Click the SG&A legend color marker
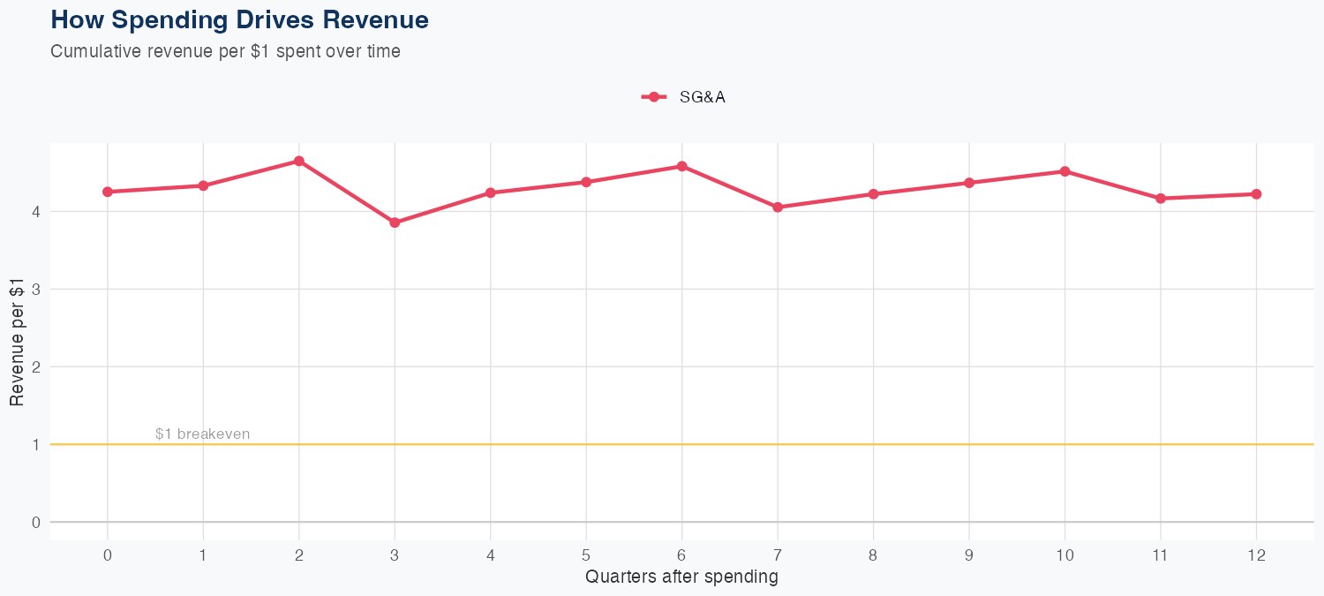Viewport: 1324px width, 596px height. tap(653, 97)
